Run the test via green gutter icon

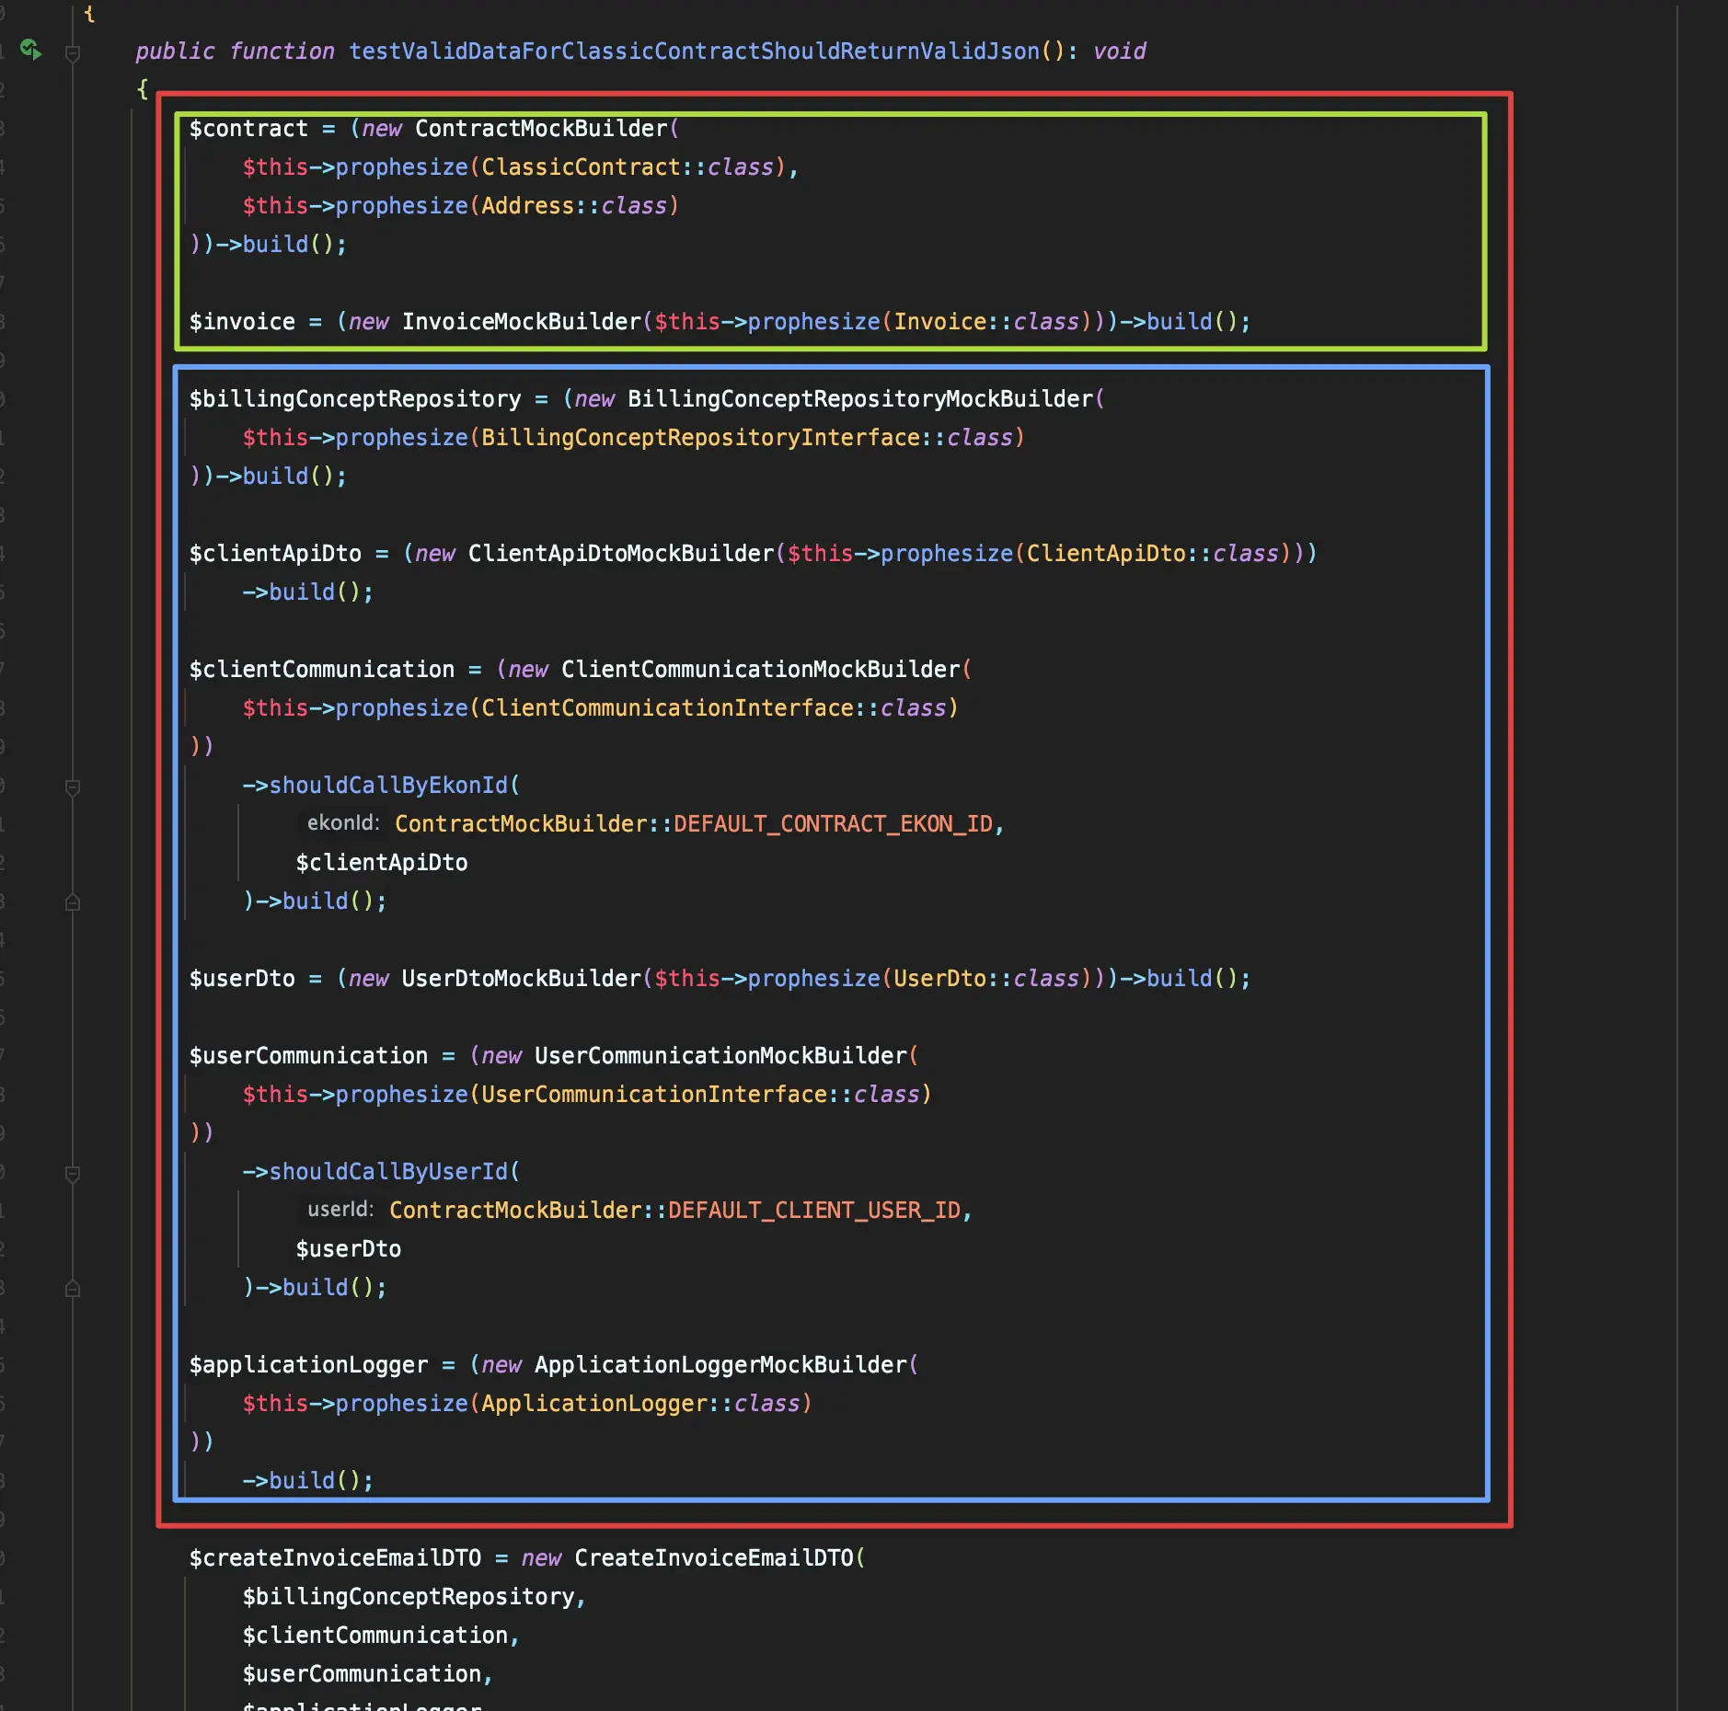pyautogui.click(x=30, y=50)
